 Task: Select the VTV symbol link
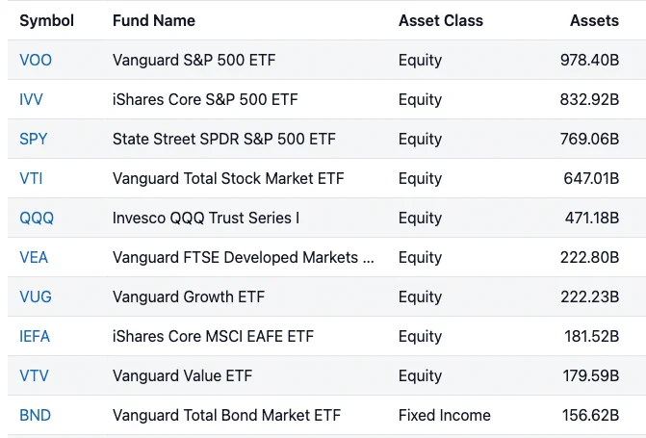tap(34, 375)
